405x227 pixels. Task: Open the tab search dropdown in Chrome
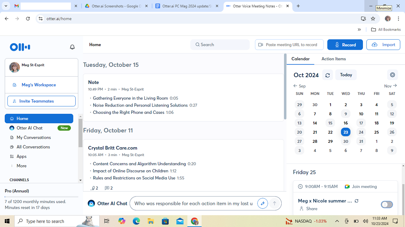coord(6,6)
